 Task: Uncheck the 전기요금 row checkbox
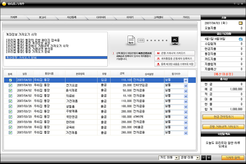[10, 85]
